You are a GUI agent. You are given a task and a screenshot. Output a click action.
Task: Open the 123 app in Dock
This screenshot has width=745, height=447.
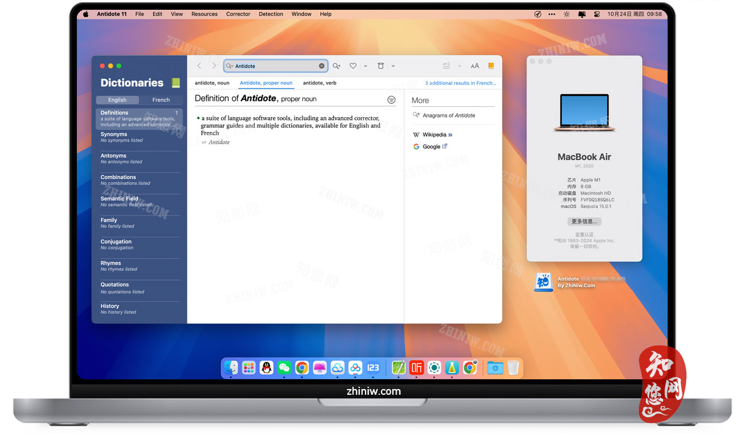point(373,368)
